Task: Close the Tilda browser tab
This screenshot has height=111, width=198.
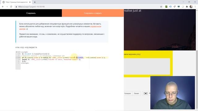Action: pyautogui.click(x=30, y=2)
